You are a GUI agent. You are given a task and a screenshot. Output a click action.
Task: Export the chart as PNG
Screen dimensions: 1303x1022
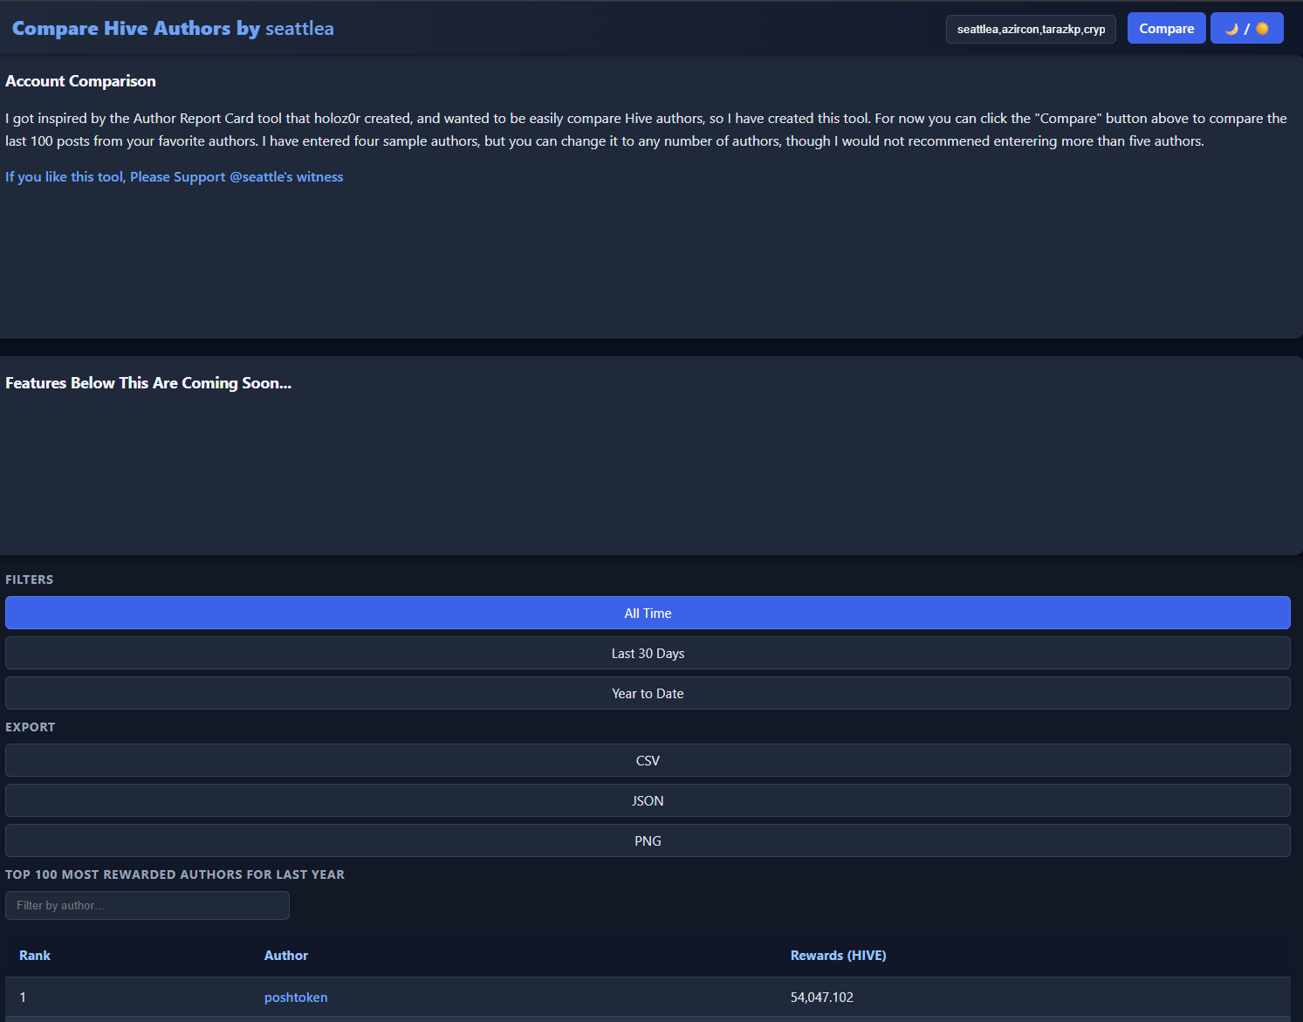[648, 840]
